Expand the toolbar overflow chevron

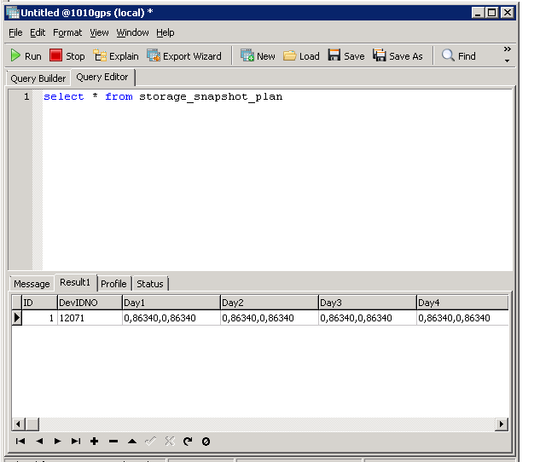click(x=507, y=49)
